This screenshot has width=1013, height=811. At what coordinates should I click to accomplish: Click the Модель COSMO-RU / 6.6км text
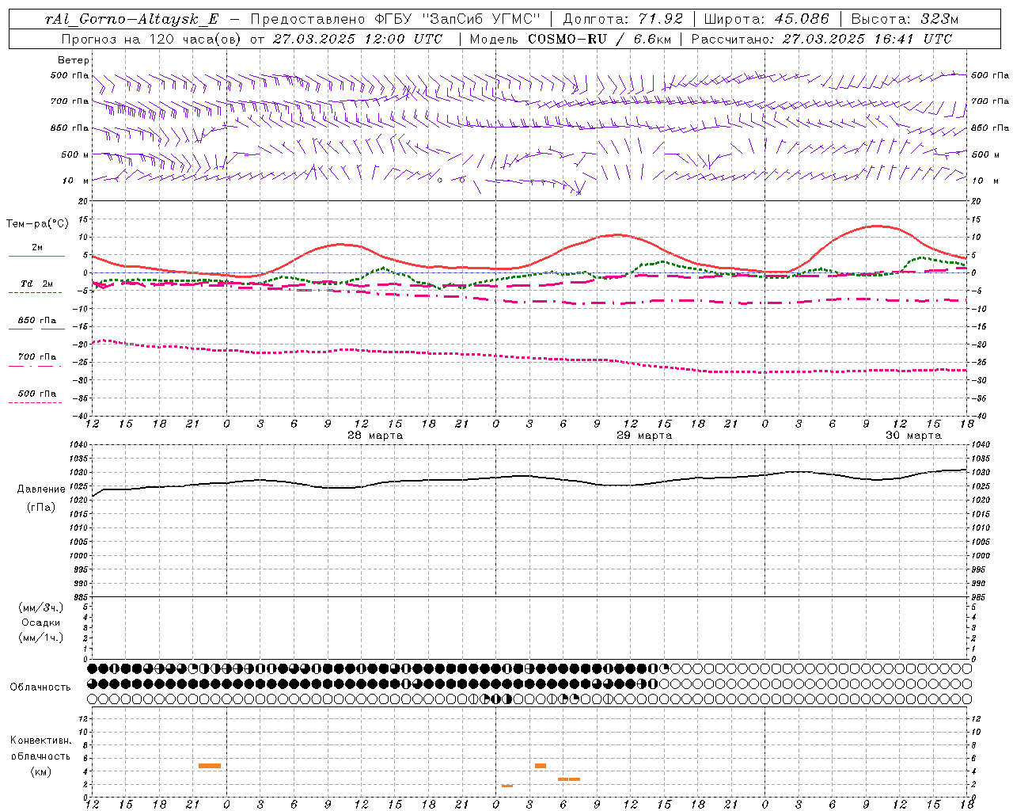pyautogui.click(x=571, y=39)
